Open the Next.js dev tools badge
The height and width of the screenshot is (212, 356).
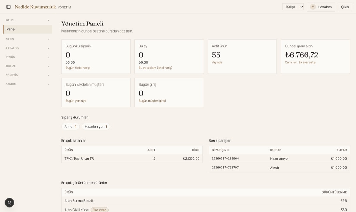(9, 203)
